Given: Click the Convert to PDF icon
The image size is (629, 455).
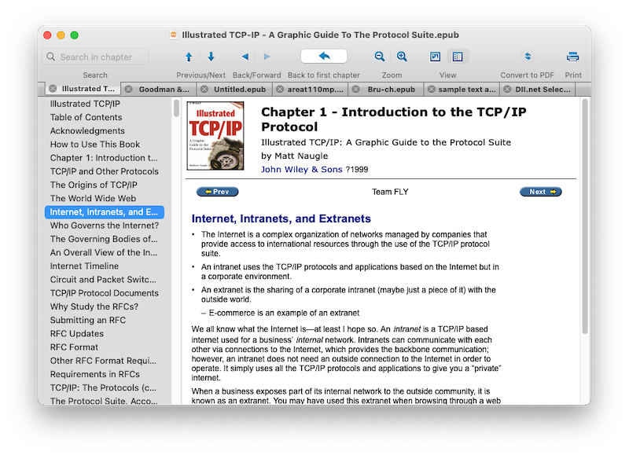Looking at the screenshot, I should tap(528, 57).
